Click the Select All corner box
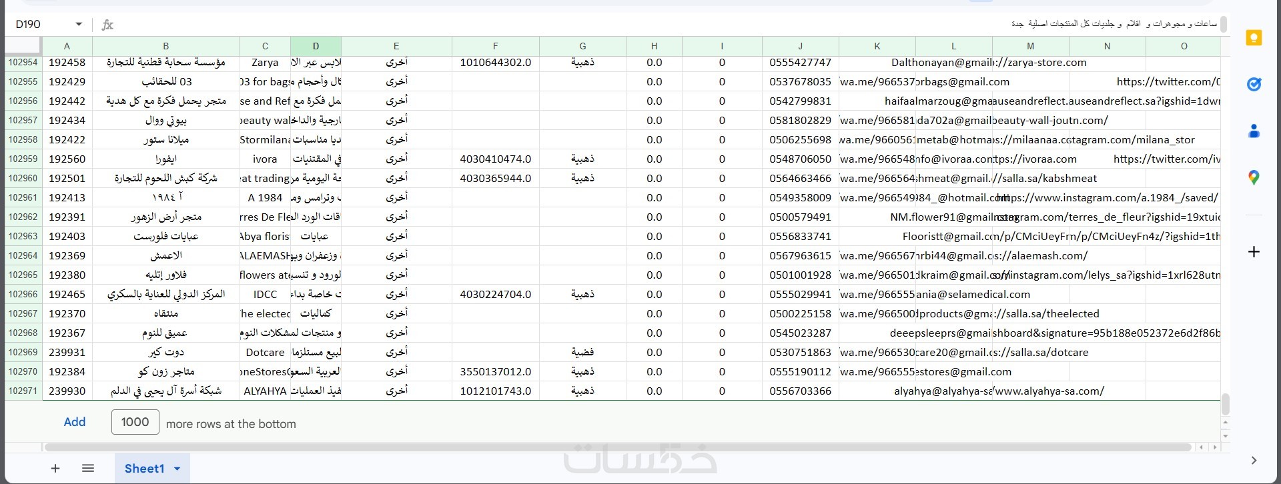Viewport: 1281px width, 484px height. [x=23, y=46]
